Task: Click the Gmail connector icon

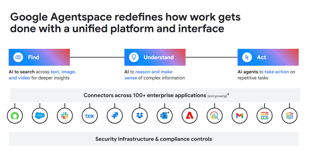Action: click(240, 116)
